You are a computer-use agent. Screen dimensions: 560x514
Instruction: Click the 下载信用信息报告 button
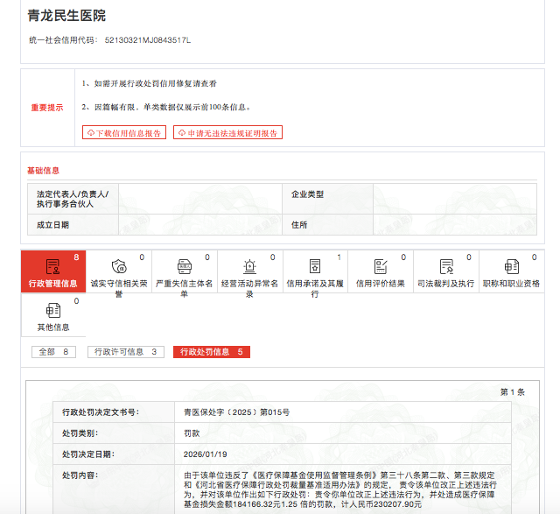click(x=122, y=133)
